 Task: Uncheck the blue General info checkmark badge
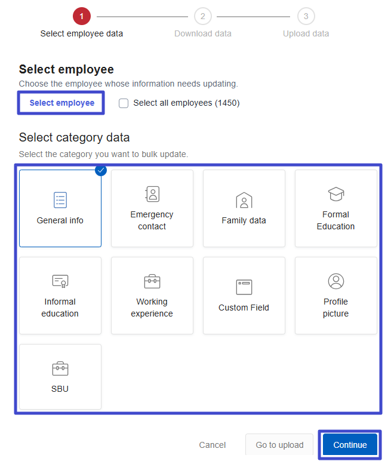click(x=101, y=171)
